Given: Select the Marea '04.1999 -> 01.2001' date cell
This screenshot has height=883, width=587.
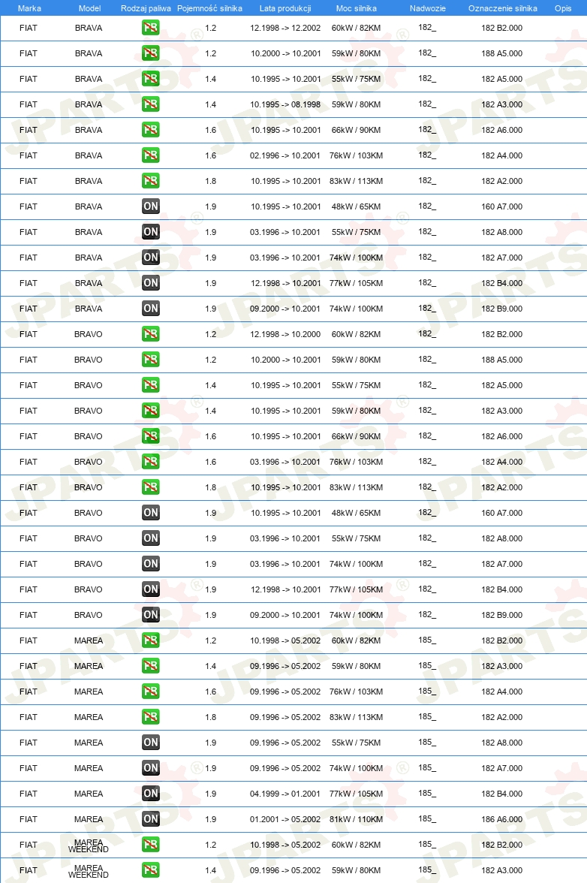Looking at the screenshot, I should 285,794.
